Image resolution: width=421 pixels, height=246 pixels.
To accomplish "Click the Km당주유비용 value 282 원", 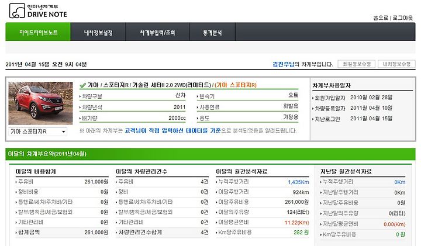I will click(301, 233).
